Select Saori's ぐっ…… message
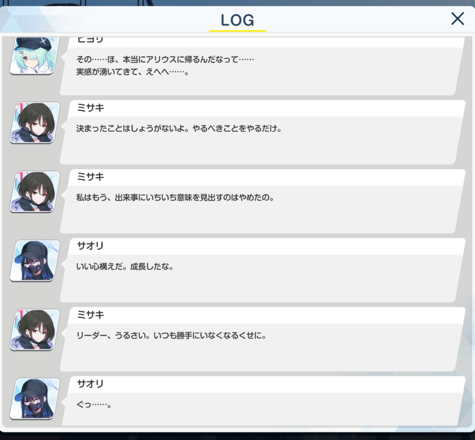The width and height of the screenshot is (475, 440). (261, 410)
